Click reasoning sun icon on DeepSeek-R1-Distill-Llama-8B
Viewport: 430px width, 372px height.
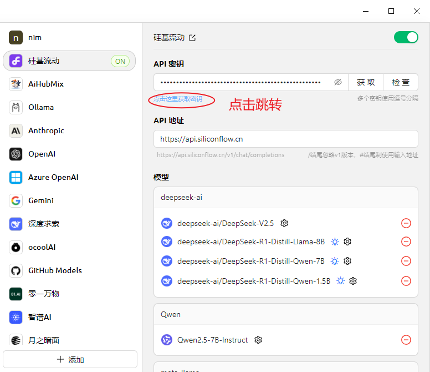(x=335, y=242)
